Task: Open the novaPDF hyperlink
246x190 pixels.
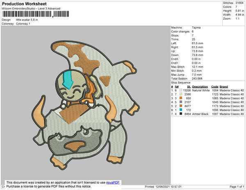Action: tap(113, 183)
